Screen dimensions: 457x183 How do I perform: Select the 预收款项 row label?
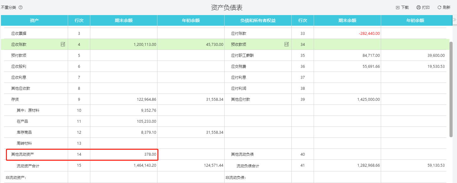pyautogui.click(x=239, y=44)
